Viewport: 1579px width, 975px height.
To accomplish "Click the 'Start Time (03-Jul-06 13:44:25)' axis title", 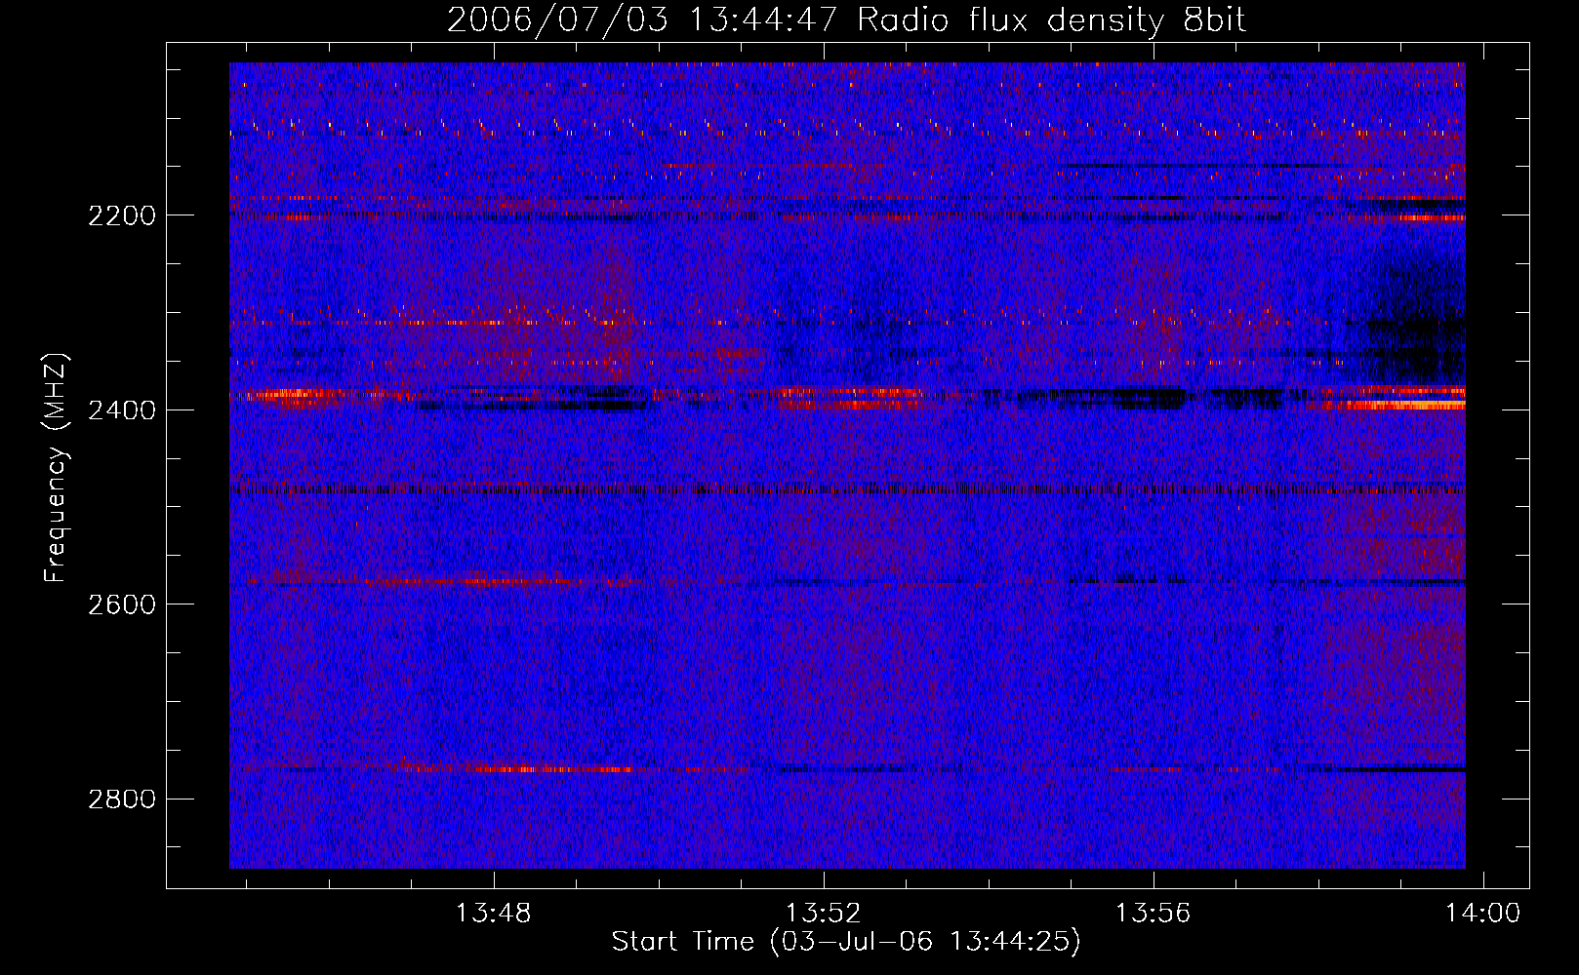I will [846, 942].
